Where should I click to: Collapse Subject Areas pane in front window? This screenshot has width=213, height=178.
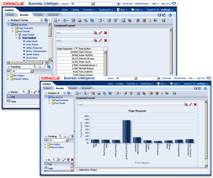(x=46, y=93)
